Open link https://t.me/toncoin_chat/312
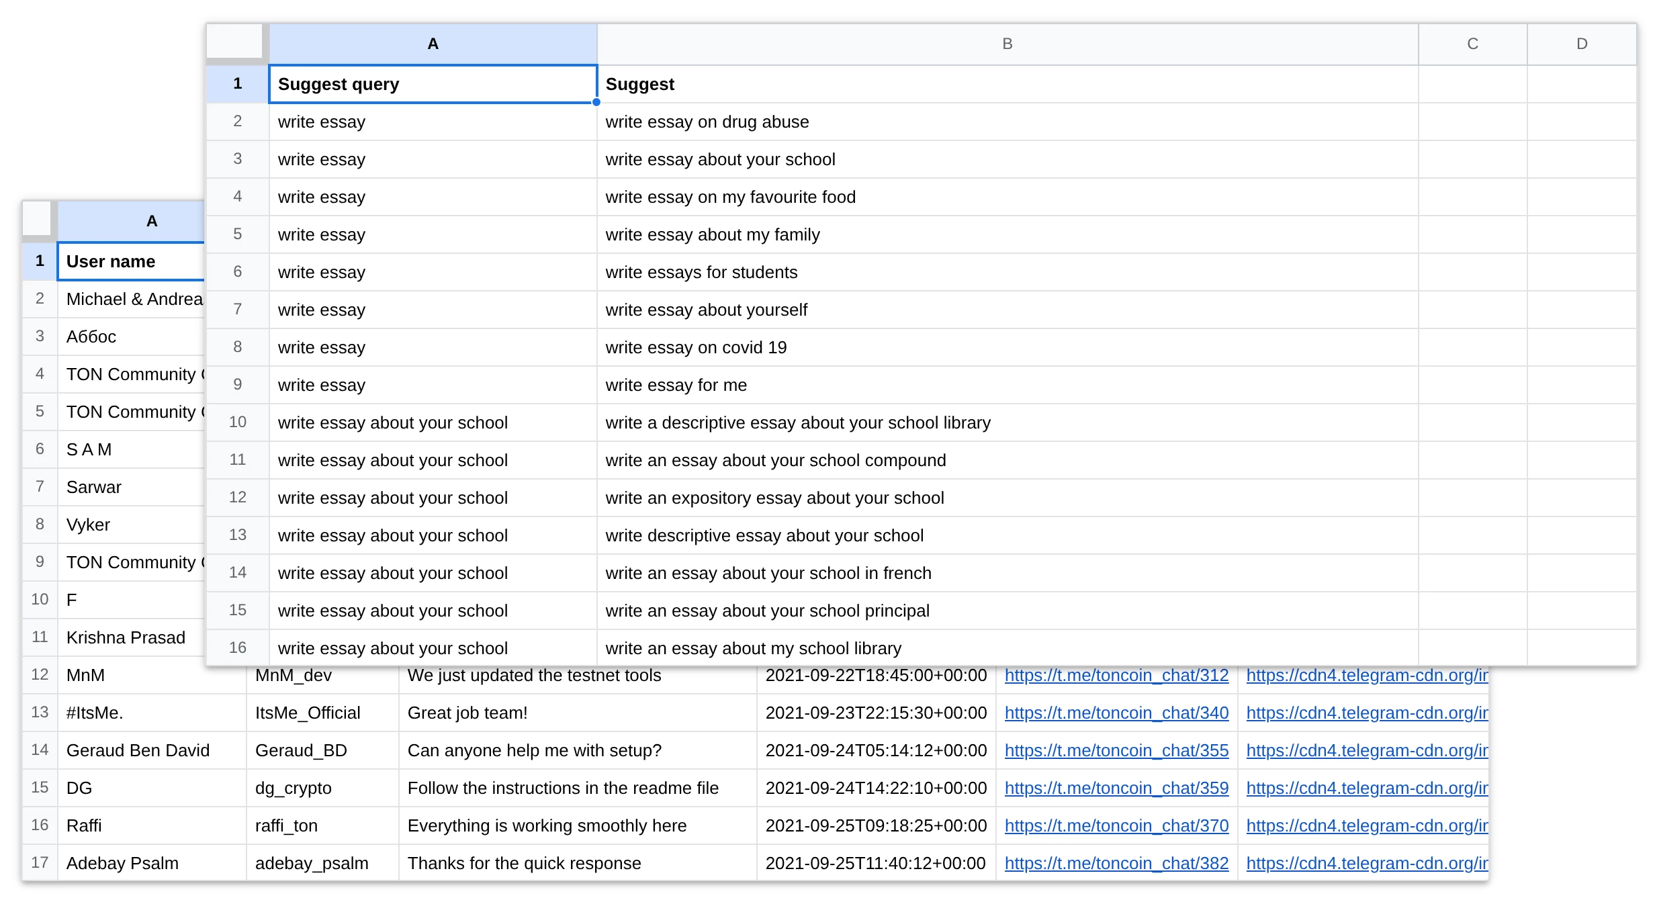Viewport: 1655px width, 900px height. pyautogui.click(x=1116, y=675)
